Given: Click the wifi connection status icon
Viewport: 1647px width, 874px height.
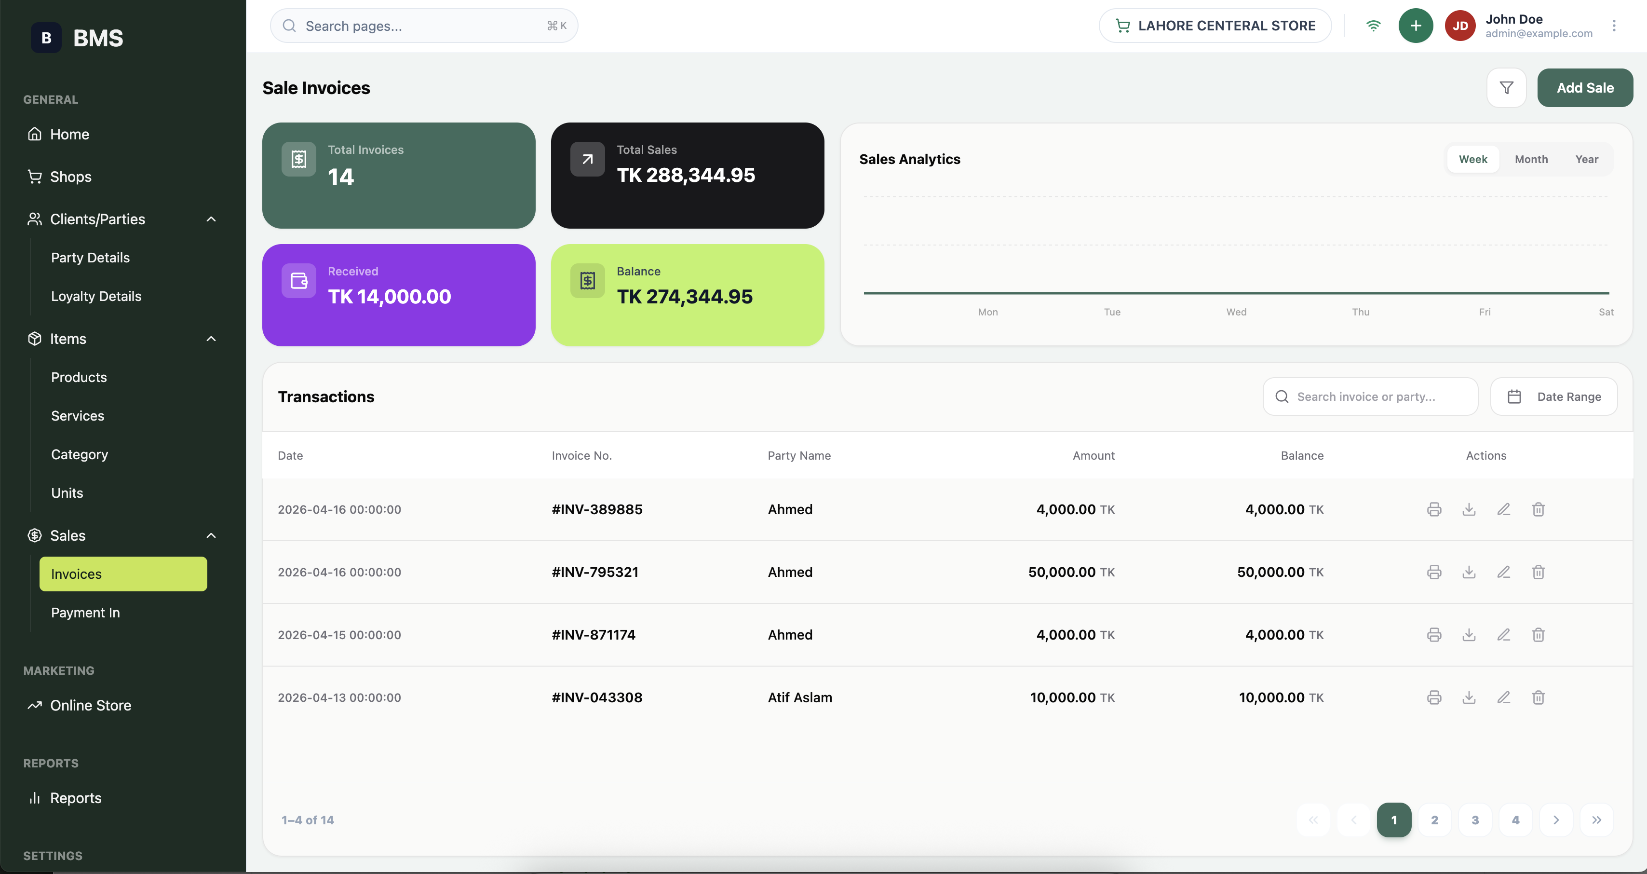Looking at the screenshot, I should [x=1373, y=26].
